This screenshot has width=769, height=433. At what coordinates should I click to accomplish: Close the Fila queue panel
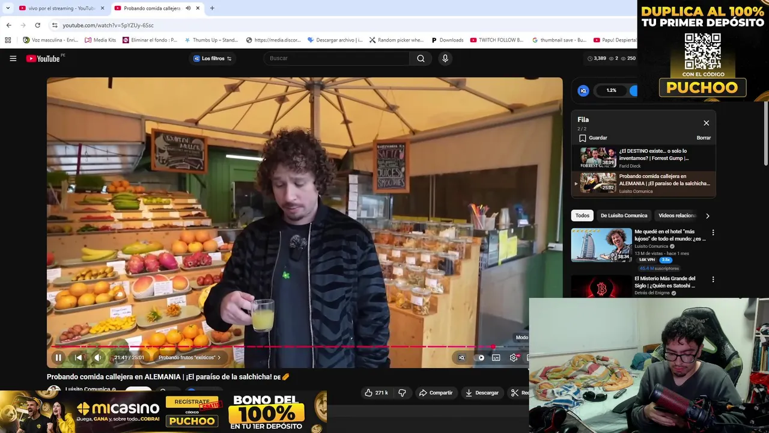pos(707,123)
